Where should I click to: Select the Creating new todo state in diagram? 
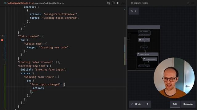pos(147,54)
